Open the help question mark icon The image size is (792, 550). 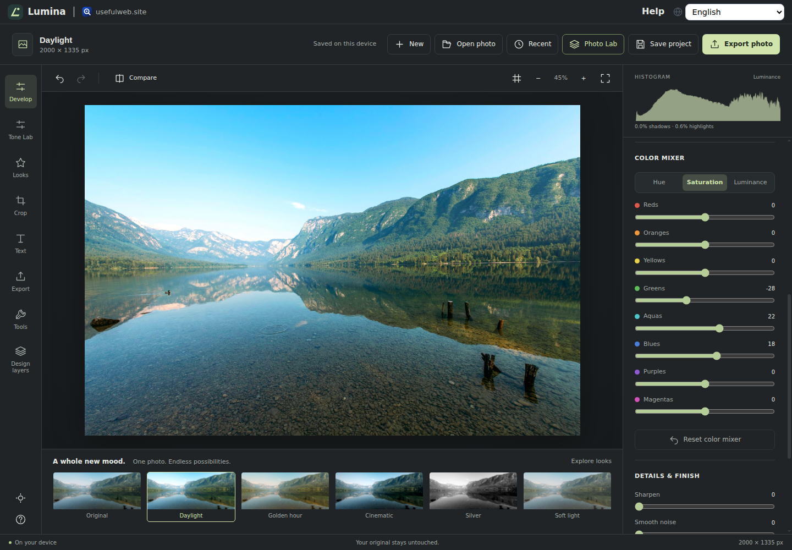(x=21, y=520)
